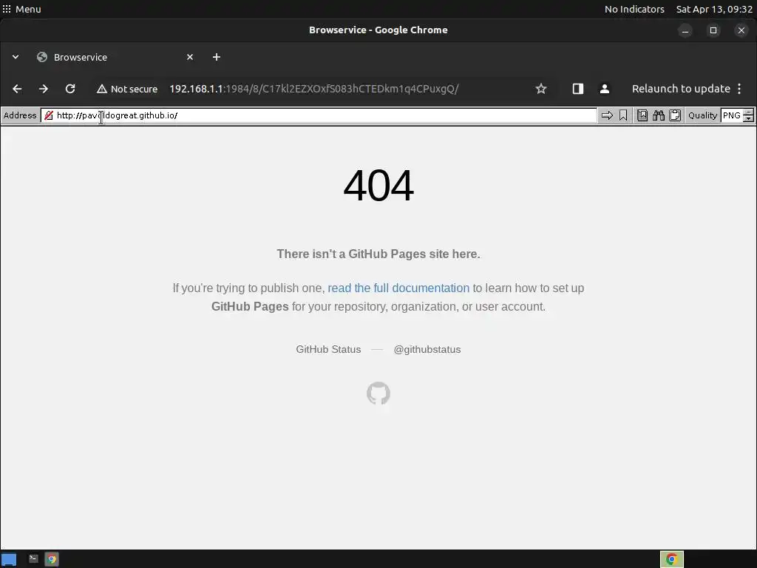The image size is (757, 568).
Task: Click the Chrome icon in the left taskbar
Action: click(52, 559)
